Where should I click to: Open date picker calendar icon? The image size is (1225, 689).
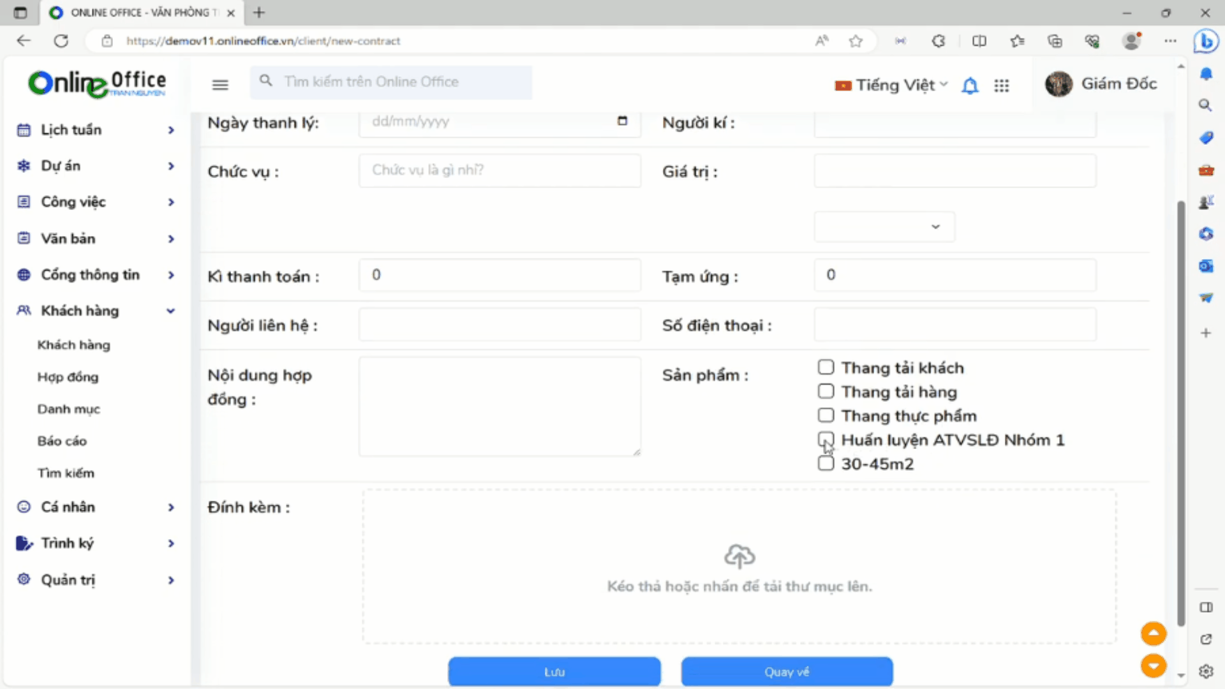(x=622, y=121)
